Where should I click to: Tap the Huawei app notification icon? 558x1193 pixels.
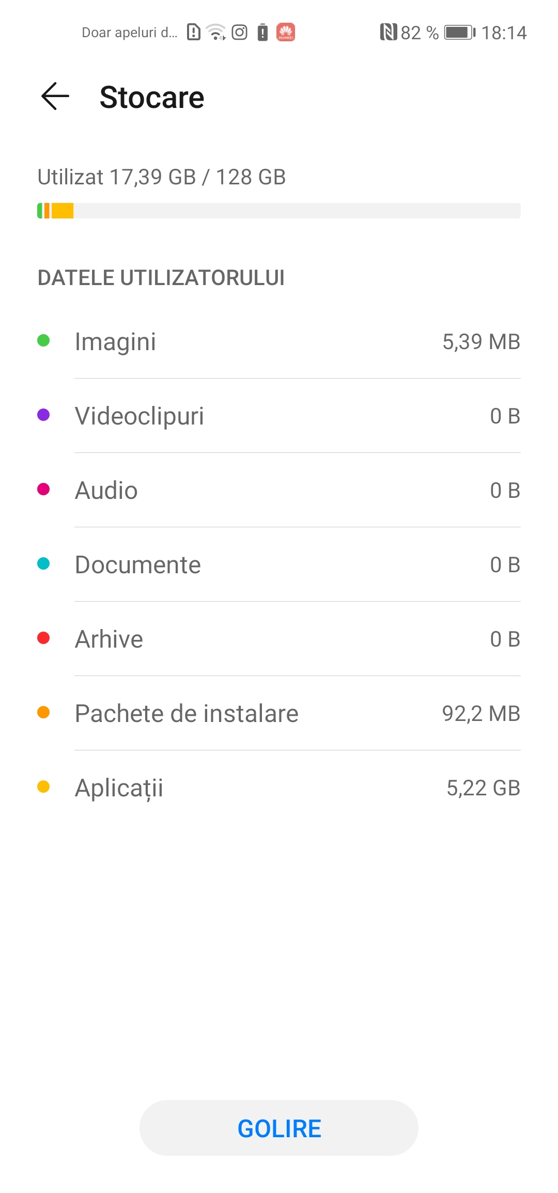tap(286, 33)
